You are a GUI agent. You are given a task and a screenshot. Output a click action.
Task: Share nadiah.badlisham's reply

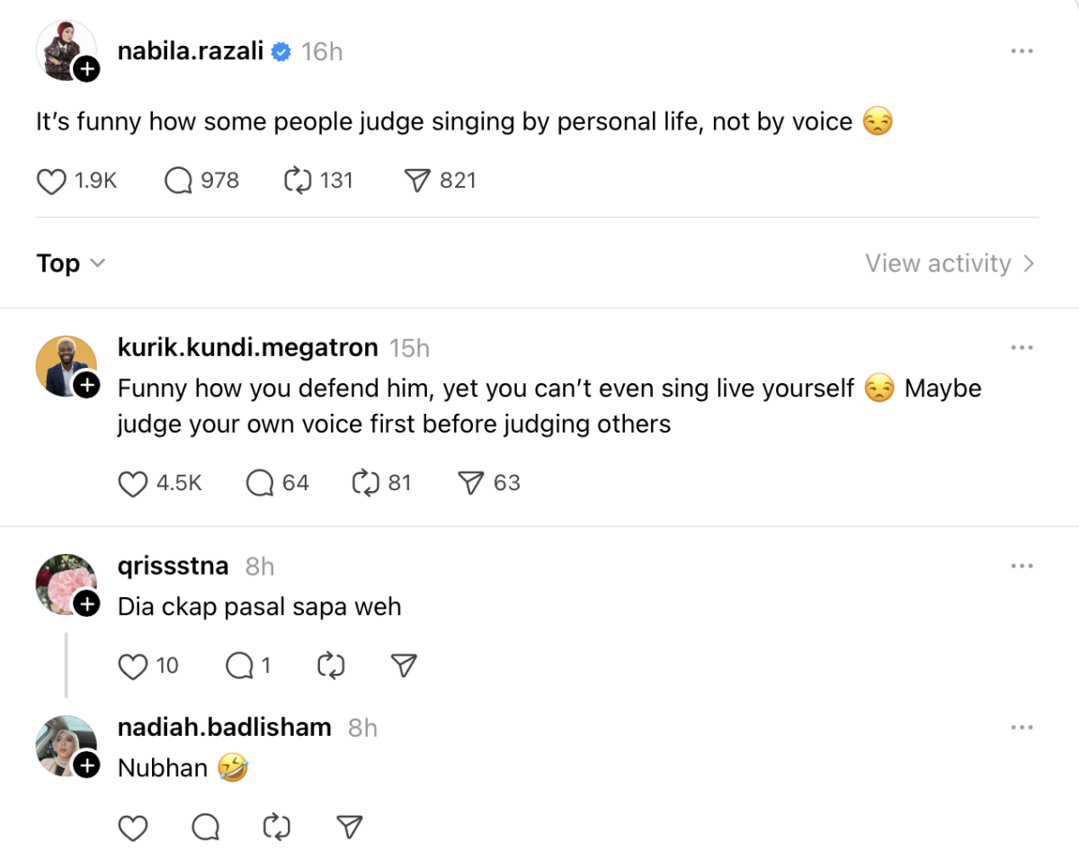pyautogui.click(x=349, y=828)
